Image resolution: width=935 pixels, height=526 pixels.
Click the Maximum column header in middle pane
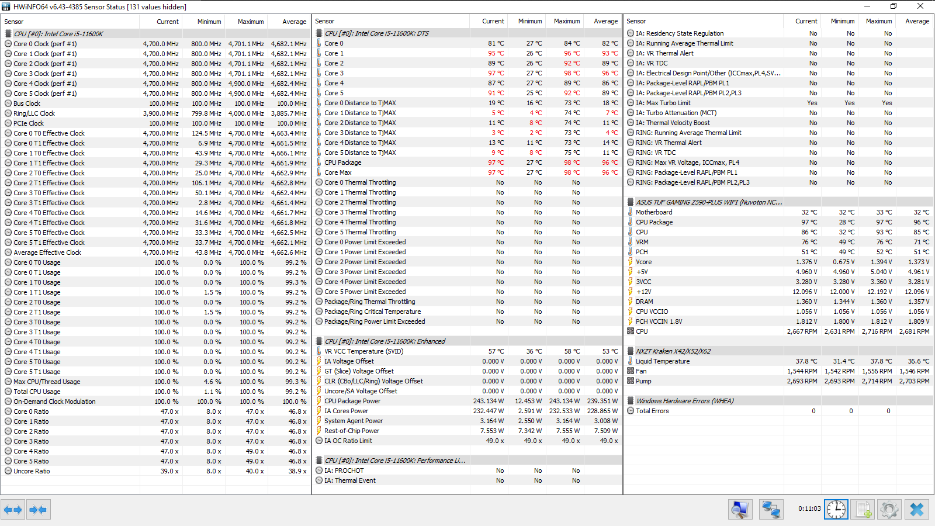566,21
